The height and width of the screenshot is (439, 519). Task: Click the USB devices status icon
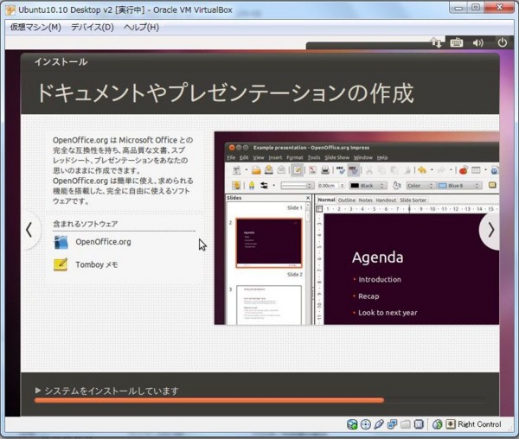click(379, 424)
